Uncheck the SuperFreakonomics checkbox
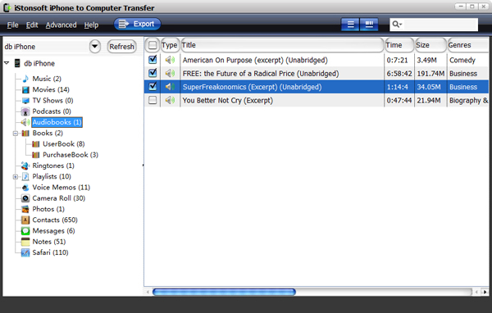This screenshot has height=313, width=492. [153, 86]
